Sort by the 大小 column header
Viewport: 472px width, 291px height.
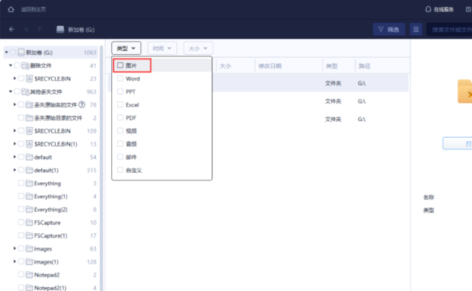[x=225, y=66]
